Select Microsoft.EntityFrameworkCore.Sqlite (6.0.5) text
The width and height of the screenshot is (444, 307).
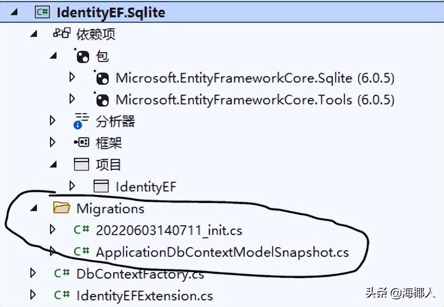(255, 78)
